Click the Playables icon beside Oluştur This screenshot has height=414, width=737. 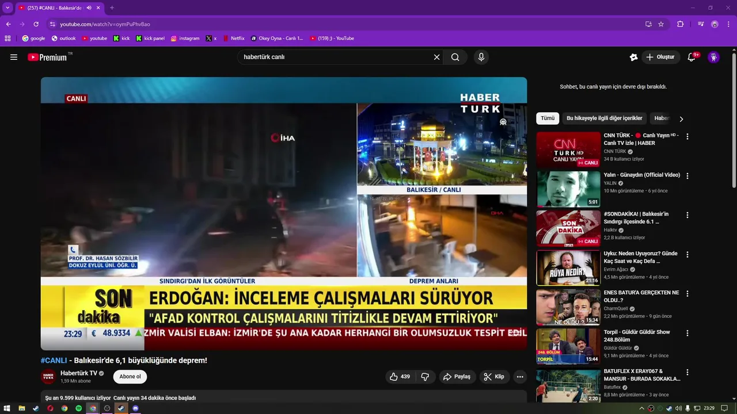633,57
